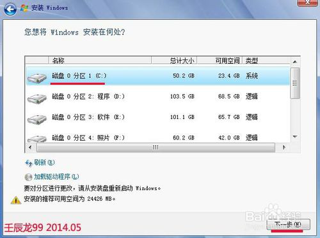Click the refresh arrows icon beside 刷新
Screen dimensions: 320x238
click(29, 163)
